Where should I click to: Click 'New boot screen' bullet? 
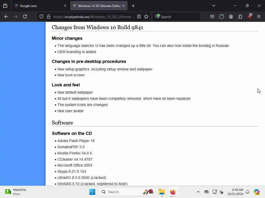[x=71, y=75]
